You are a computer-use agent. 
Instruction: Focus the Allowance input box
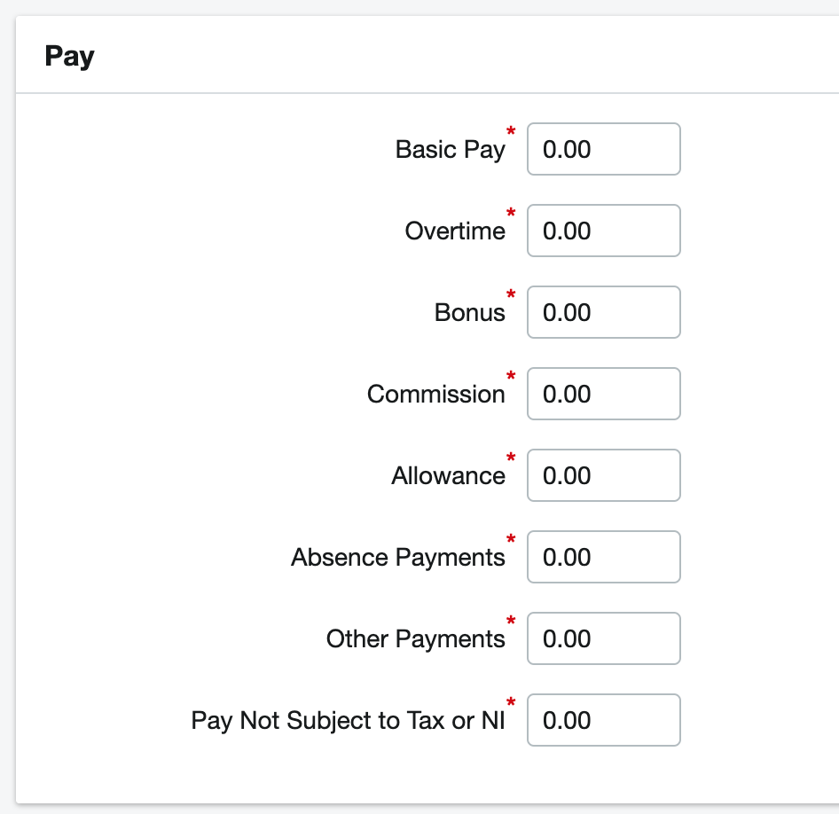click(x=603, y=475)
